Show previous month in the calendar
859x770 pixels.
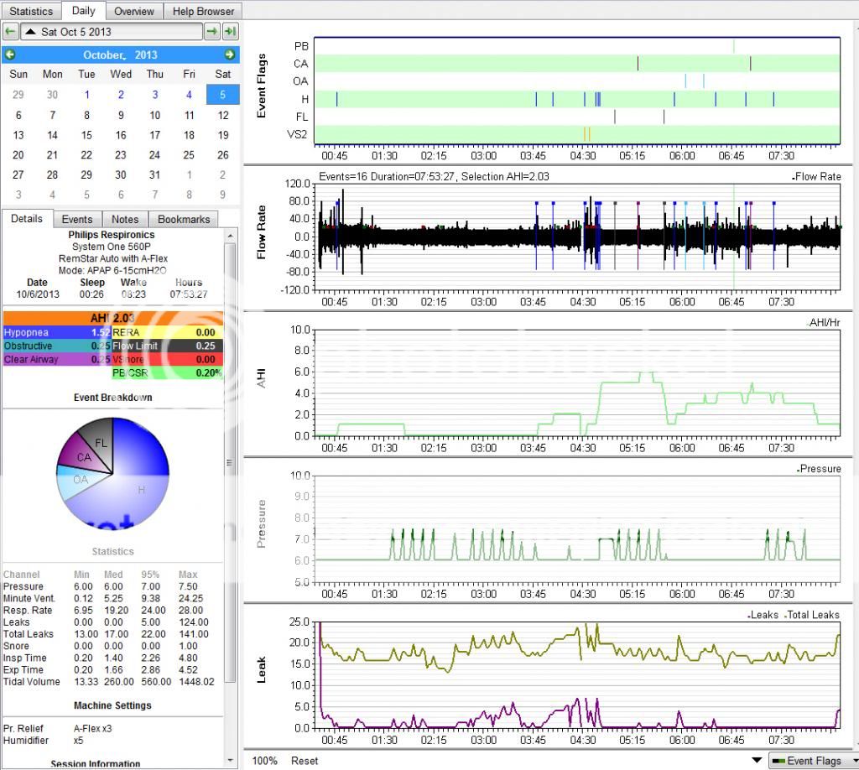click(10, 55)
